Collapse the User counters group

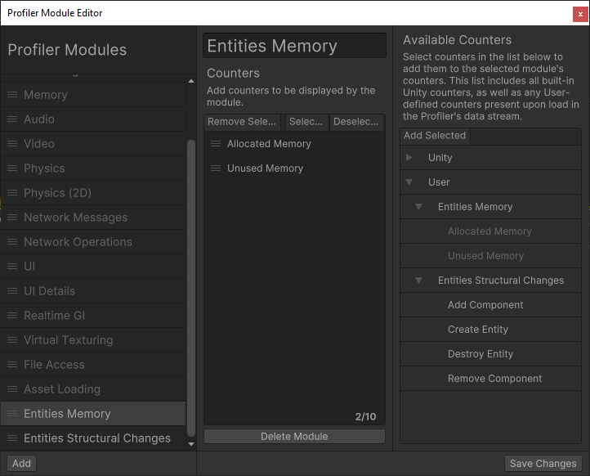(x=409, y=182)
